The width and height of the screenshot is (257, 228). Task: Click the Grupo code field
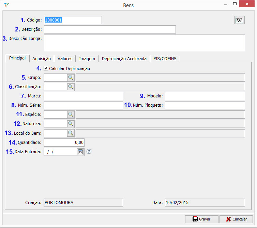click(x=56, y=78)
